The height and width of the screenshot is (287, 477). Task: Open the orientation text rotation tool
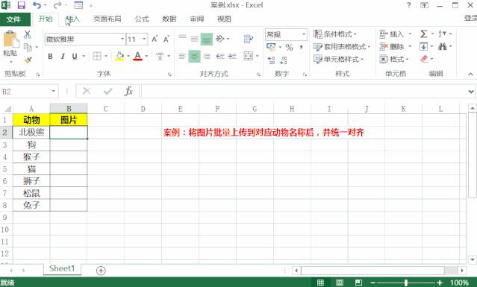coord(220,39)
